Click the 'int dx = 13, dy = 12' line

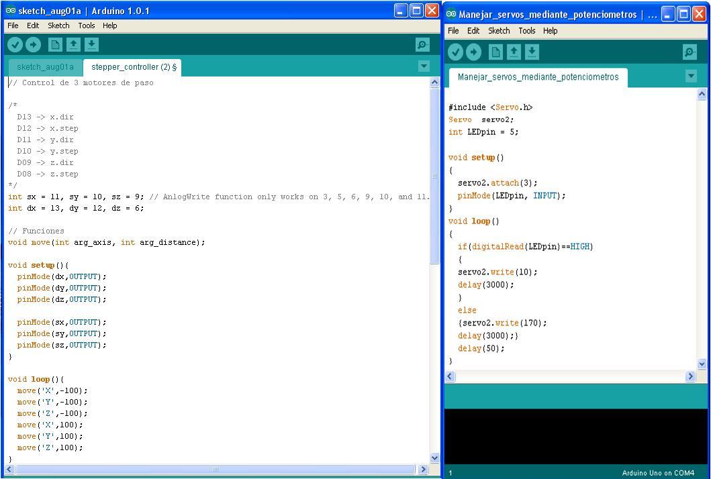click(x=76, y=208)
